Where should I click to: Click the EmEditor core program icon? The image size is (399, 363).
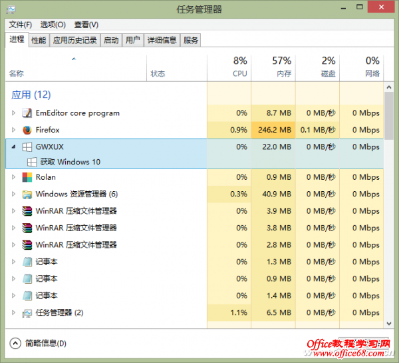coord(27,113)
